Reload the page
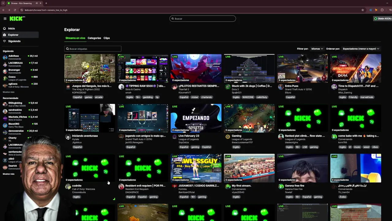The width and height of the screenshot is (392, 221). click(x=15, y=10)
